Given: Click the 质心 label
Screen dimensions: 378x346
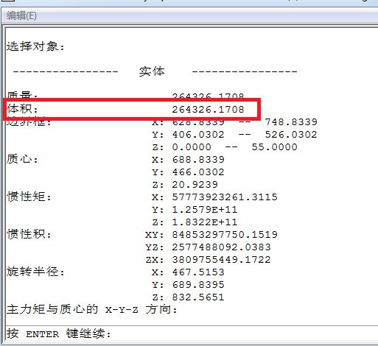Looking at the screenshot, I should point(22,160).
